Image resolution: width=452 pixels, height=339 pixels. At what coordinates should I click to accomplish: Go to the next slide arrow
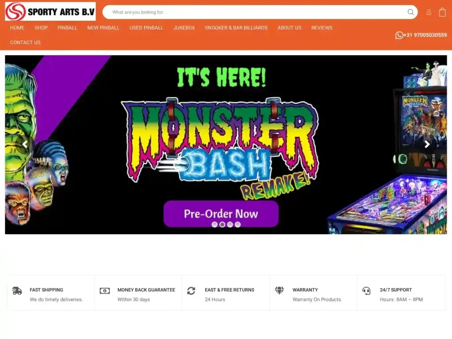pyautogui.click(x=427, y=144)
